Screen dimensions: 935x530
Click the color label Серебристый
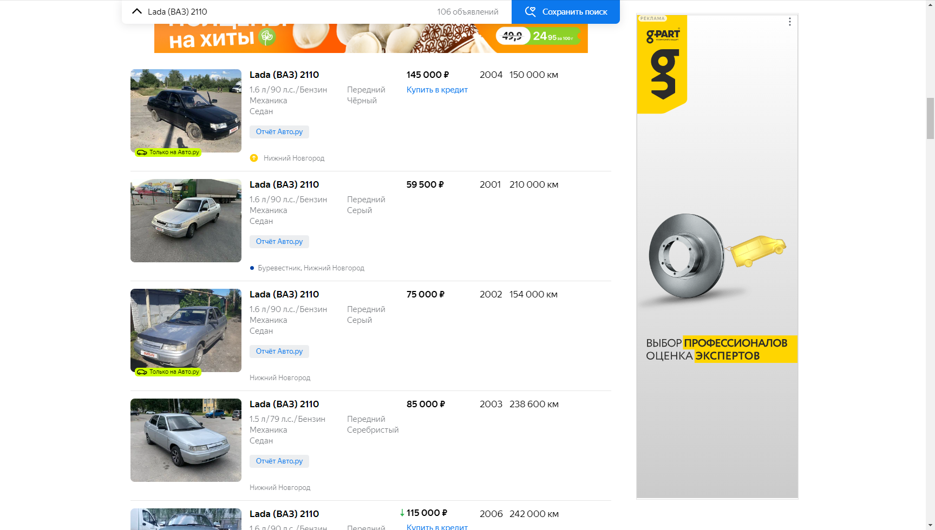click(x=372, y=430)
